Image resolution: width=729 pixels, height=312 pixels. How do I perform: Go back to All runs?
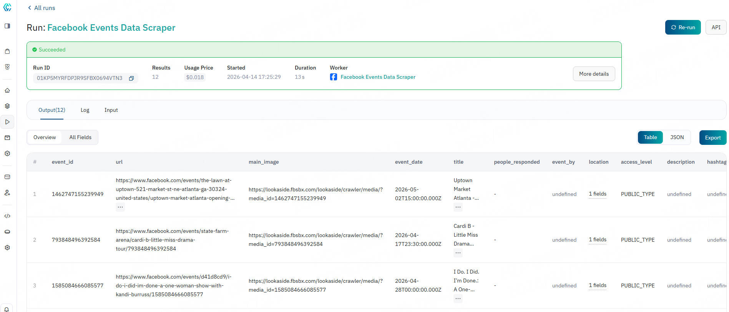pos(41,8)
